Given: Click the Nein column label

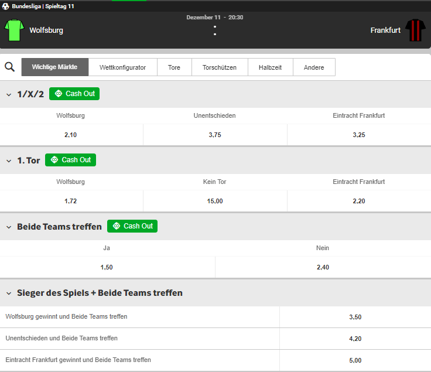Looking at the screenshot, I should [x=323, y=248].
